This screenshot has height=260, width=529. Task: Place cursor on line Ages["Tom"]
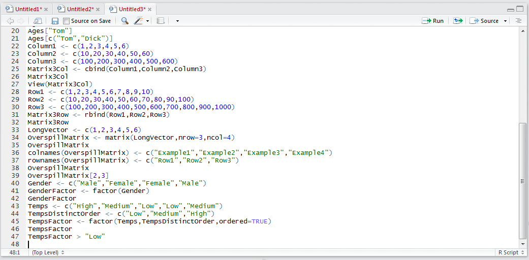(50, 31)
